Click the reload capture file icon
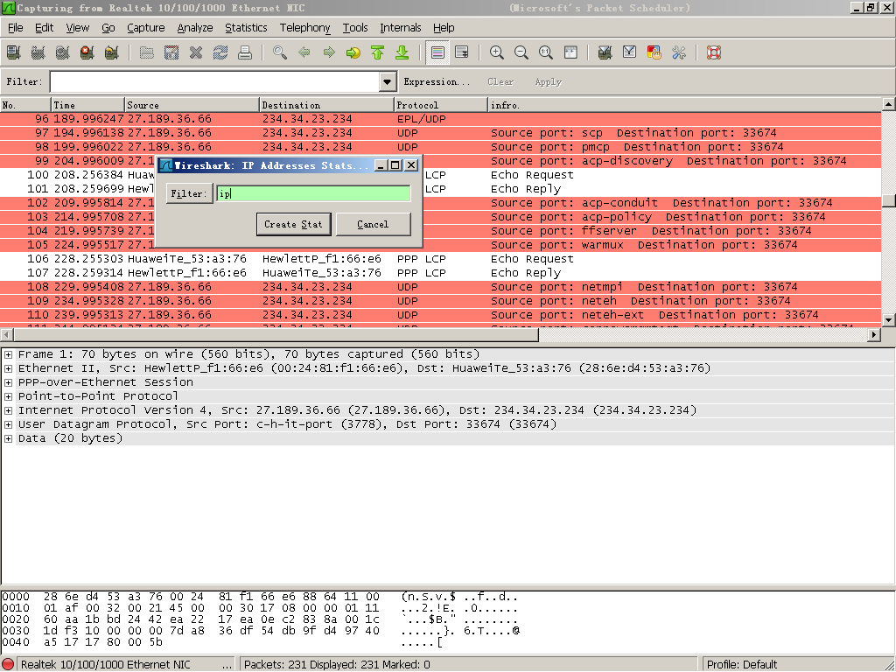The image size is (896, 672). click(220, 52)
